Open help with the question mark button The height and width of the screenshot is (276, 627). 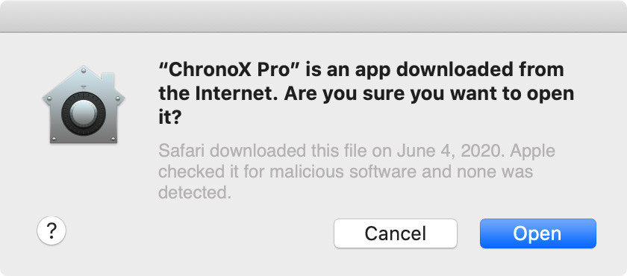[x=52, y=230]
